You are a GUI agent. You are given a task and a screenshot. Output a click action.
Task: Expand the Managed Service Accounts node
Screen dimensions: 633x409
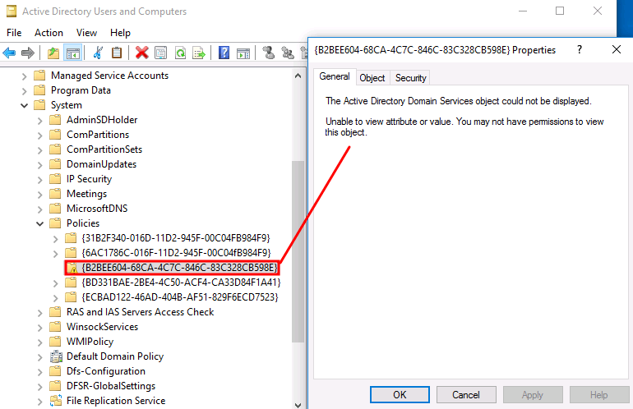click(24, 76)
